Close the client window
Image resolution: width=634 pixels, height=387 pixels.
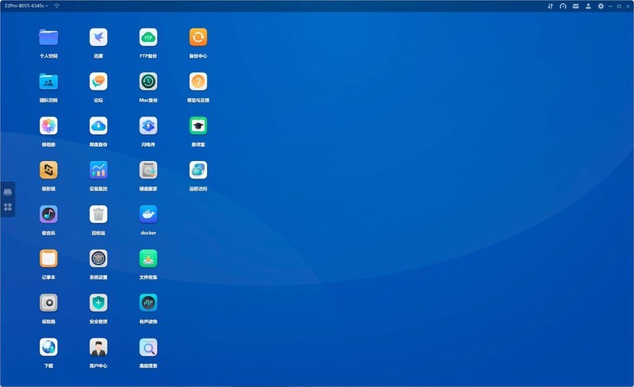628,6
